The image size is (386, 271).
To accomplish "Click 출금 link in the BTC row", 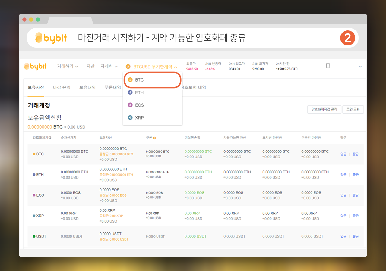I will [x=356, y=154].
